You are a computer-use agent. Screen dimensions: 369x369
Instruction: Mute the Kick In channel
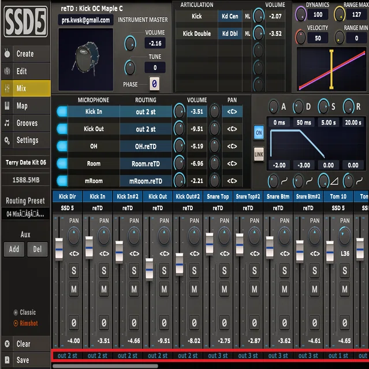click(x=104, y=289)
